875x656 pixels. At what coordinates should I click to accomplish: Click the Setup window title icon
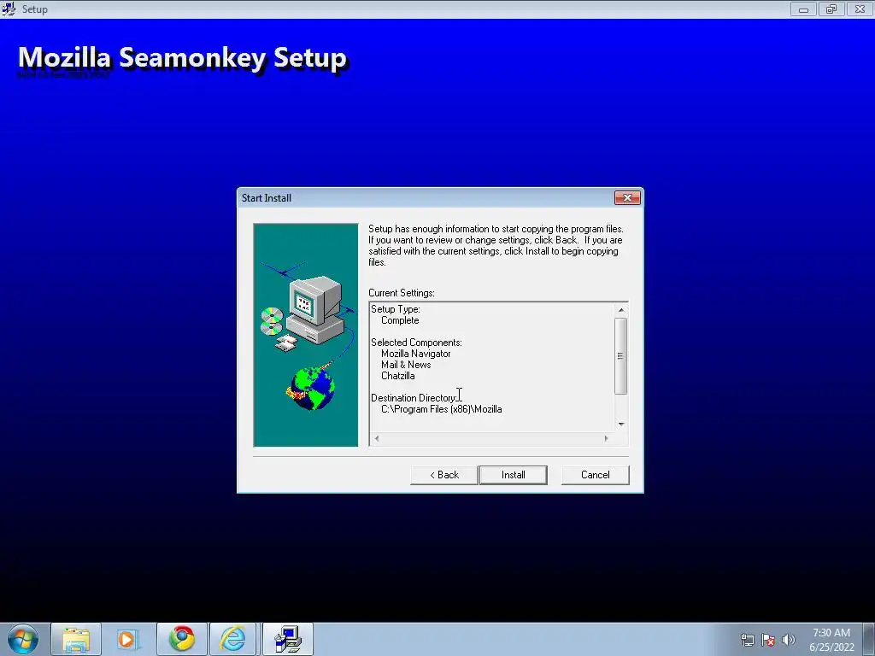[x=9, y=9]
